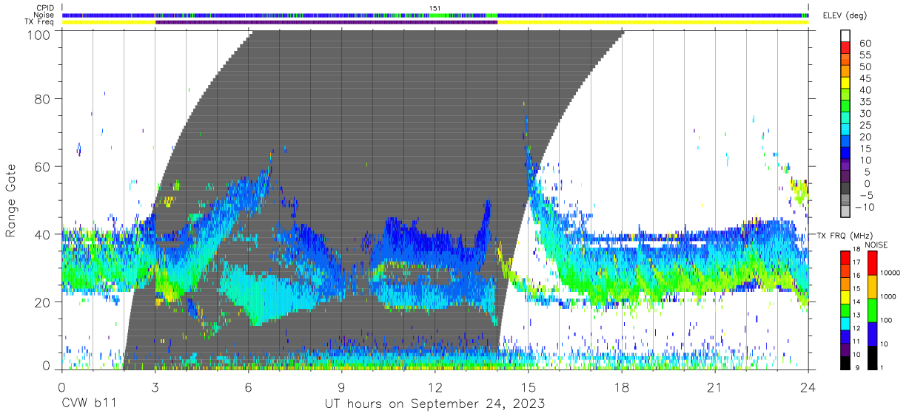909x419 pixels.
Task: Click the 100 label on the Range Gate axis
Action: click(39, 35)
